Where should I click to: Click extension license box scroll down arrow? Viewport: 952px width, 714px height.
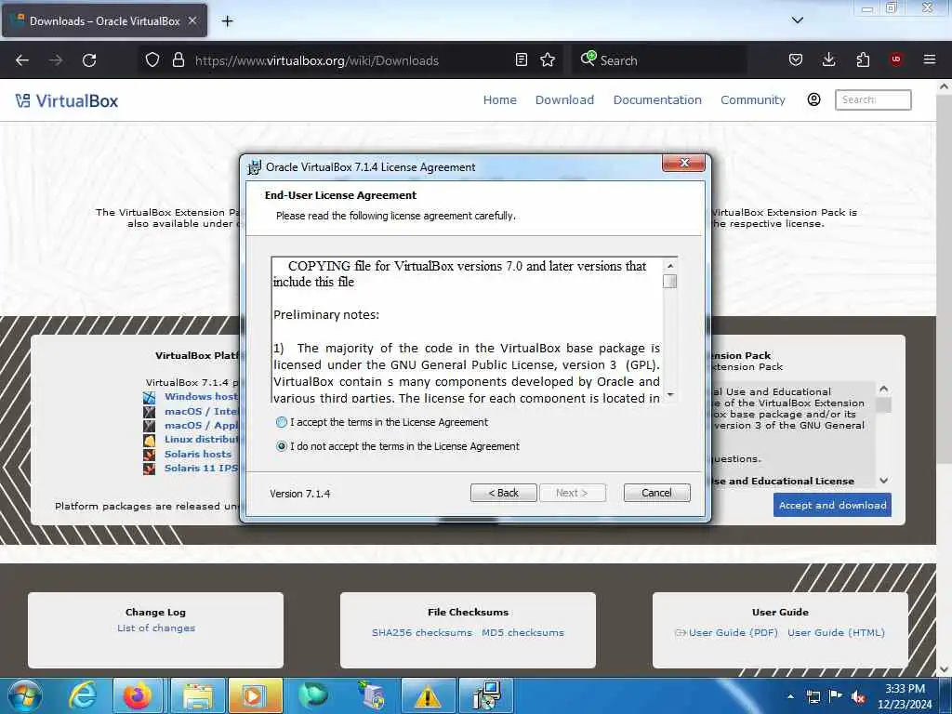[884, 481]
